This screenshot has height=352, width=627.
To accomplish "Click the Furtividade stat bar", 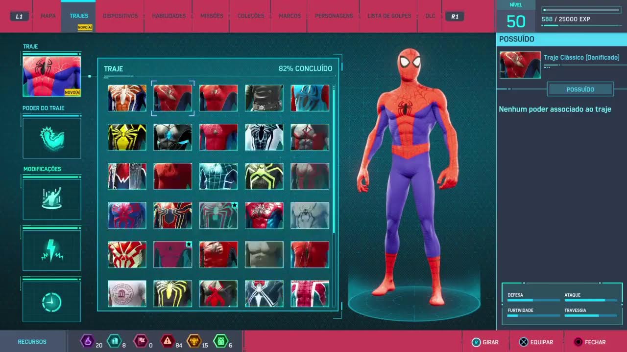I will 533,316.
